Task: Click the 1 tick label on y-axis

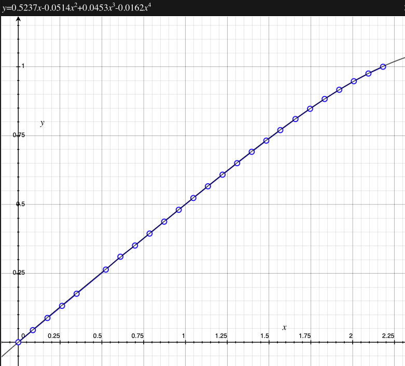Action: click(x=23, y=66)
